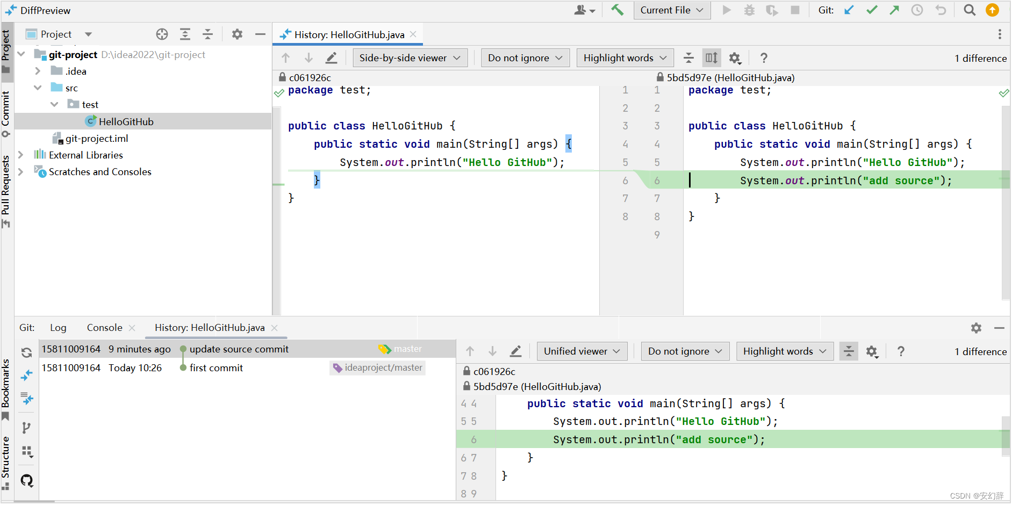Open the Project view type dropdown
This screenshot has height=505, width=1012.
coord(88,34)
